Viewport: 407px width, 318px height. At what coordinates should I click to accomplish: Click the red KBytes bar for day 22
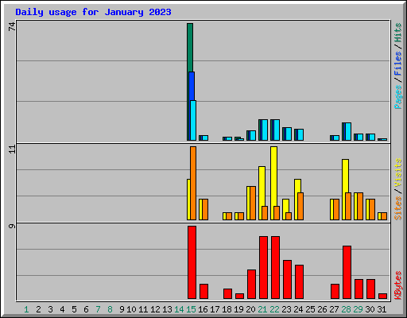tap(275, 268)
